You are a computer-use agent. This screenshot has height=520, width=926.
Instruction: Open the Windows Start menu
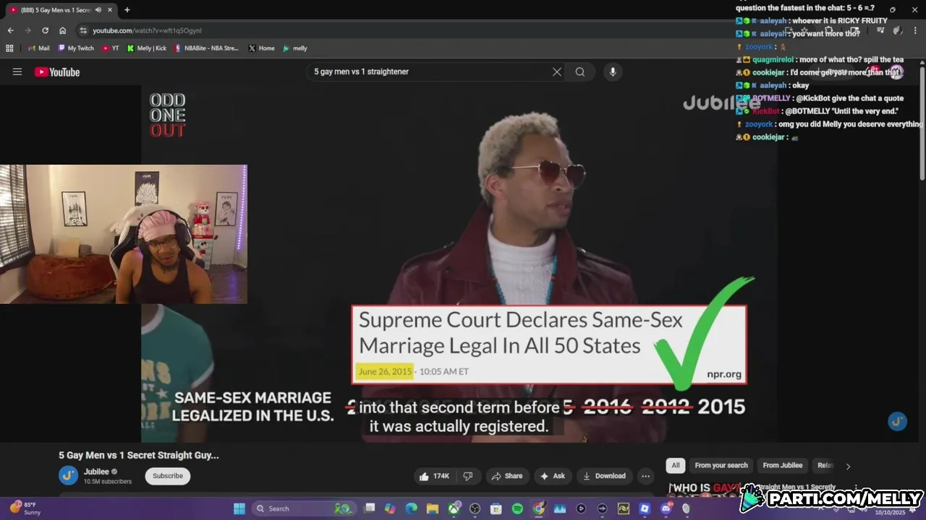click(239, 508)
